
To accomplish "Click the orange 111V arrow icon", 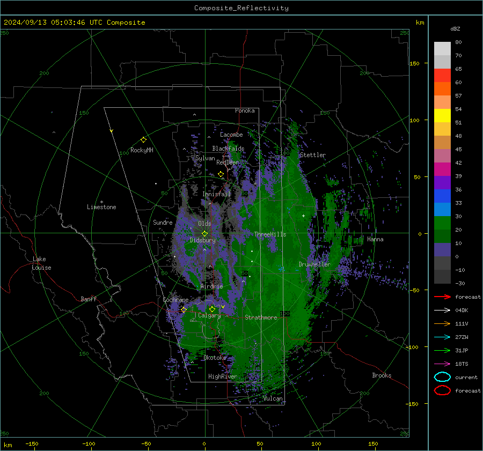I will tap(442, 323).
